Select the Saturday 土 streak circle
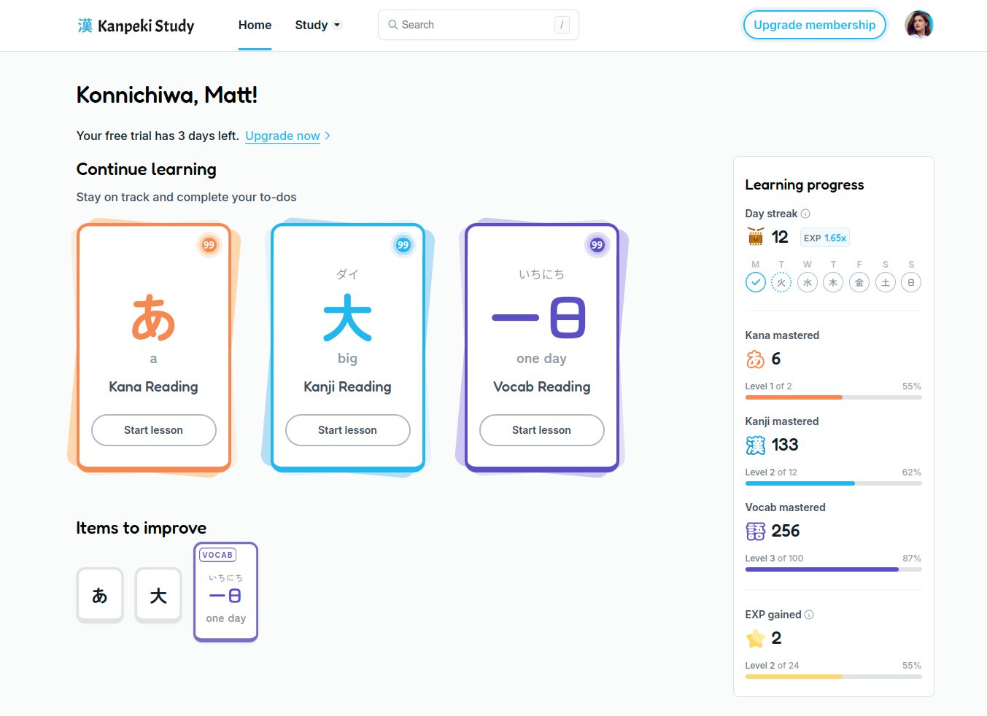This screenshot has height=716, width=987. point(886,282)
